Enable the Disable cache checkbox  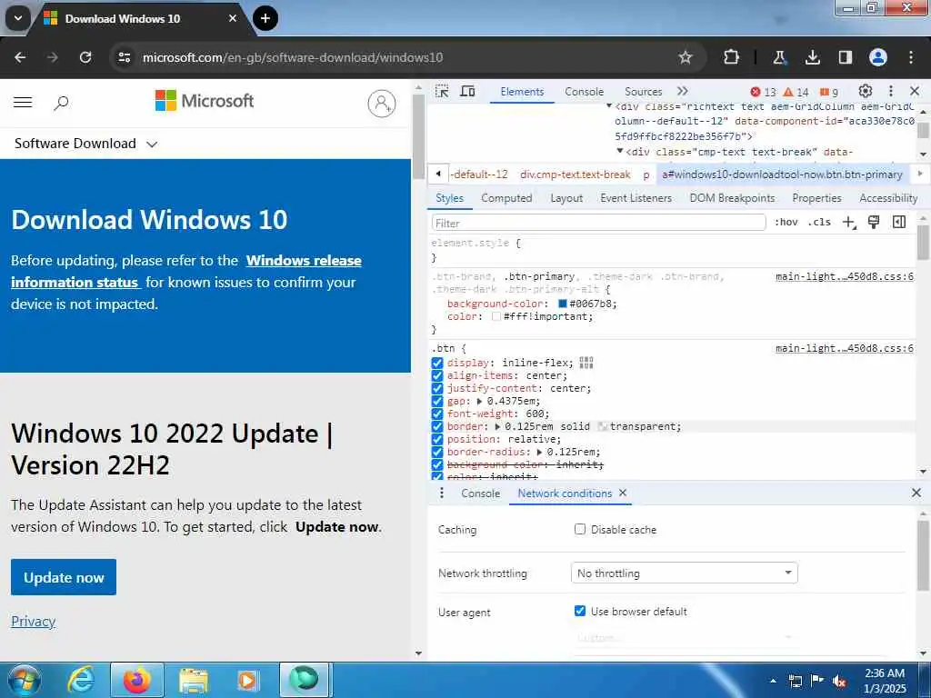click(x=579, y=529)
